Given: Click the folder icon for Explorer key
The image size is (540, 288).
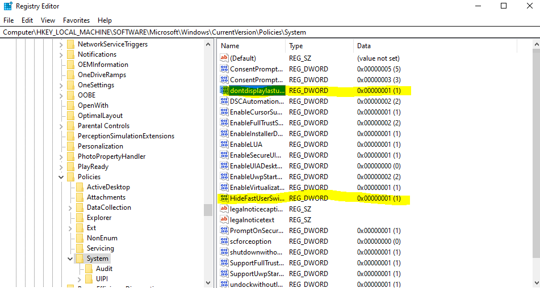Looking at the screenshot, I should pyautogui.click(x=79, y=218).
